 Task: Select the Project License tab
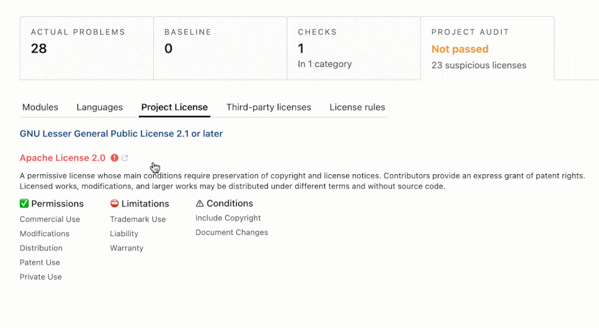pos(175,107)
